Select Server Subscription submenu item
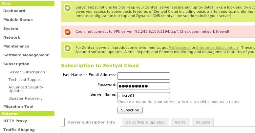255x133 pixels. [x=27, y=72]
